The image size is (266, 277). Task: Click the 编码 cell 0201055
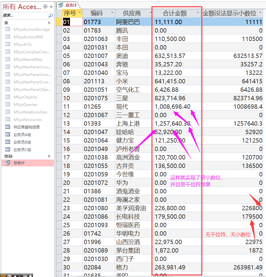click(x=99, y=166)
